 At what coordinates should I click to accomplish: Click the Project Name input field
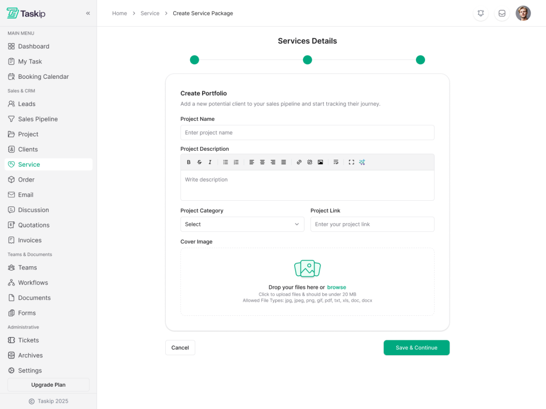[x=307, y=133]
